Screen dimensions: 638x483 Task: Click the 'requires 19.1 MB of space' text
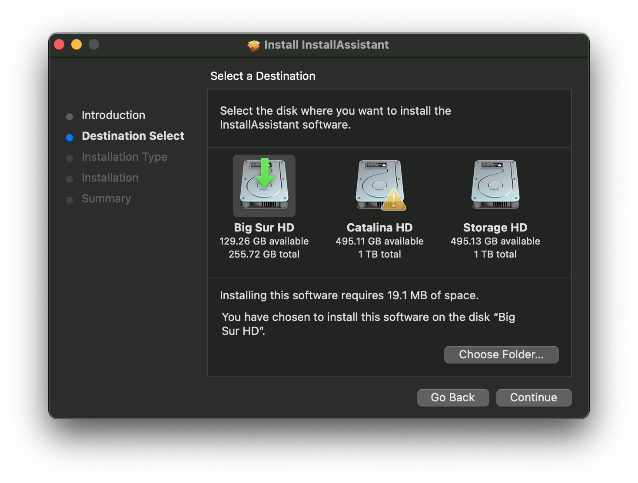pyautogui.click(x=410, y=295)
